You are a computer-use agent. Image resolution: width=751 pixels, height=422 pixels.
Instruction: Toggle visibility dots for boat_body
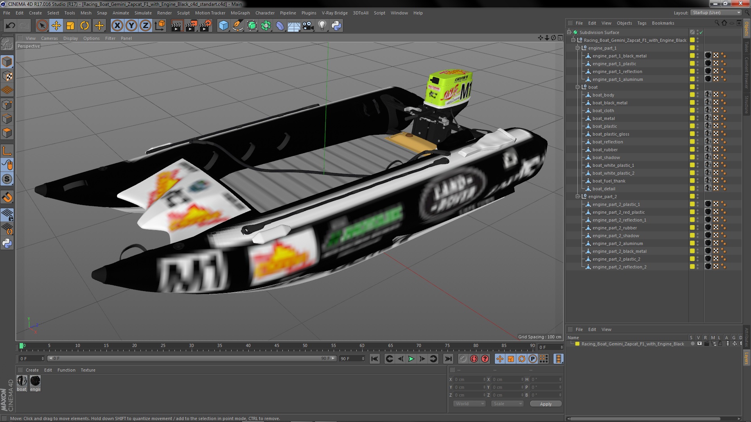point(698,95)
